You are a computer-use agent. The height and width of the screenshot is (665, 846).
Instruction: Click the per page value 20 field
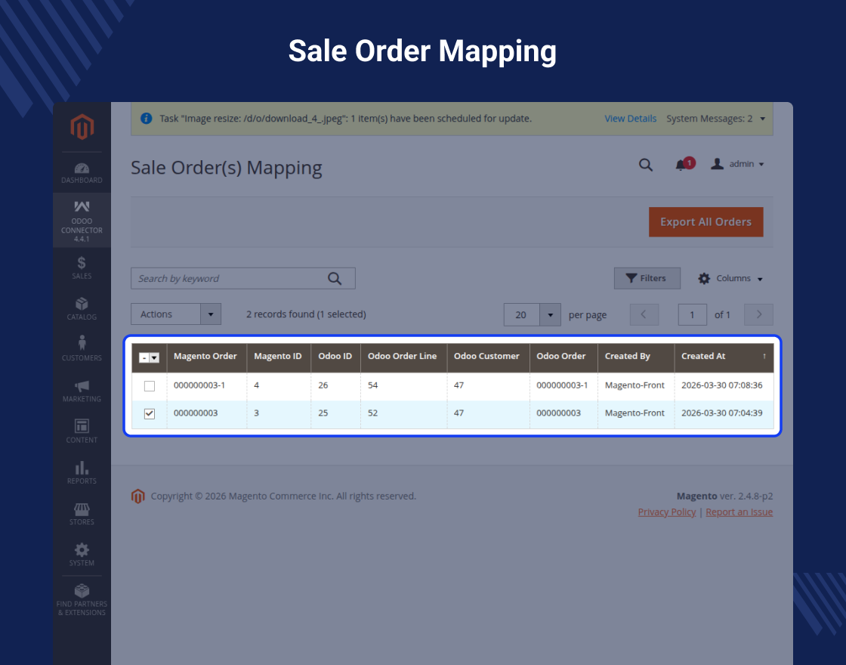[x=522, y=314]
